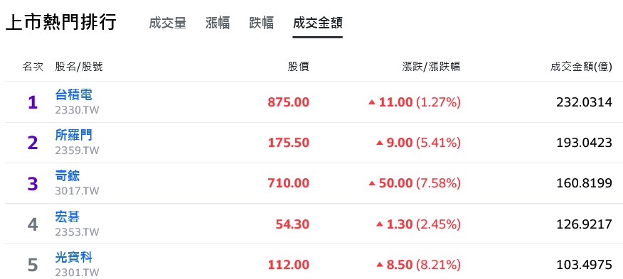Click the active 成交金額 tab
The width and height of the screenshot is (623, 279).
pos(317,23)
